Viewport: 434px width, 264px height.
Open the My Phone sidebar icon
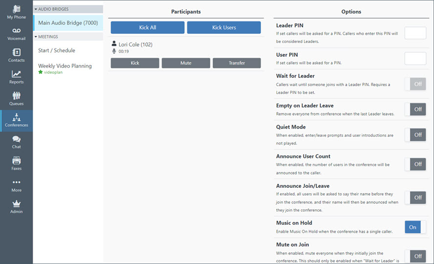[16, 12]
